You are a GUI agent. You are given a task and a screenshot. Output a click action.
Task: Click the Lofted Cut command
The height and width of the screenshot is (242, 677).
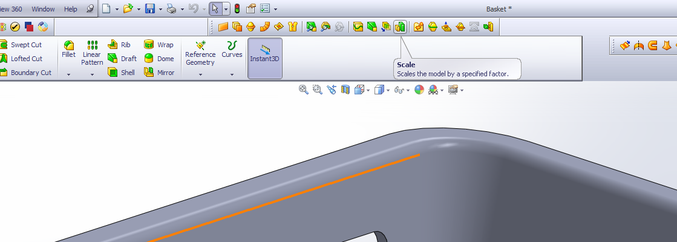[21, 59]
